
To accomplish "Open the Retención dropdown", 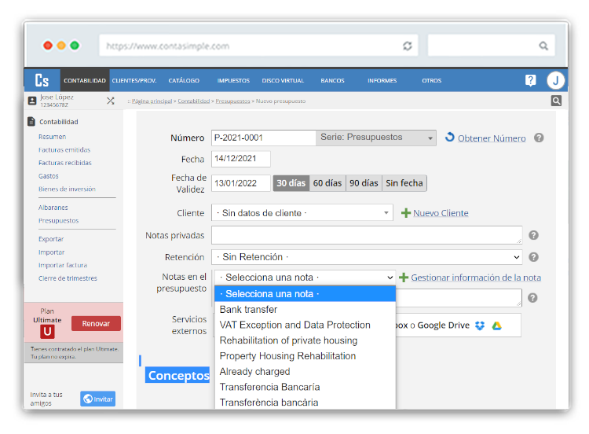I will pos(367,257).
